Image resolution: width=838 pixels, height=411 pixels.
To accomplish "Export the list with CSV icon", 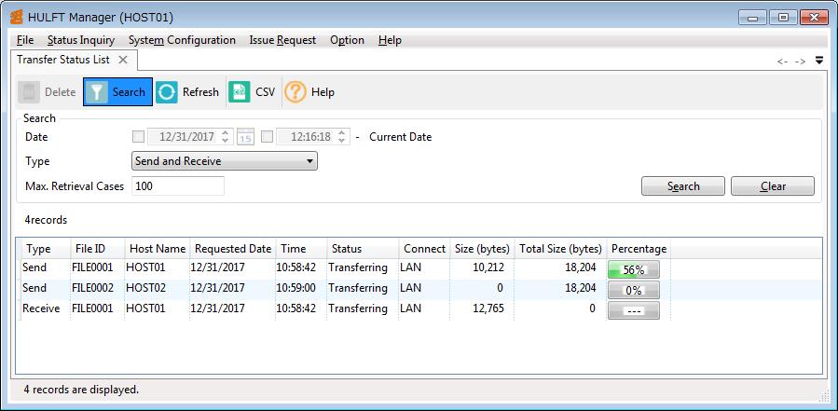I will (240, 92).
